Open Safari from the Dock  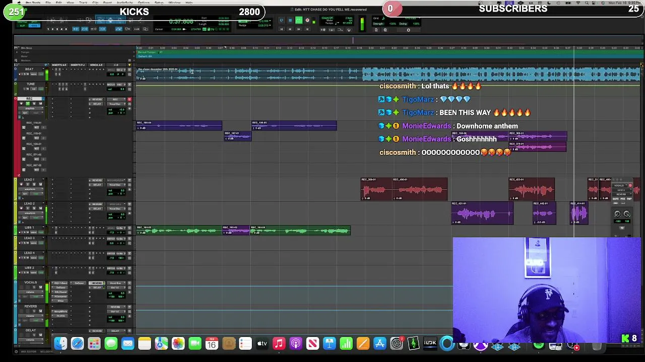(x=77, y=344)
